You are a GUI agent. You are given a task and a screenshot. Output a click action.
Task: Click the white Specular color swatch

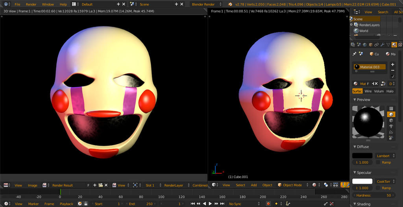[x=362, y=181]
